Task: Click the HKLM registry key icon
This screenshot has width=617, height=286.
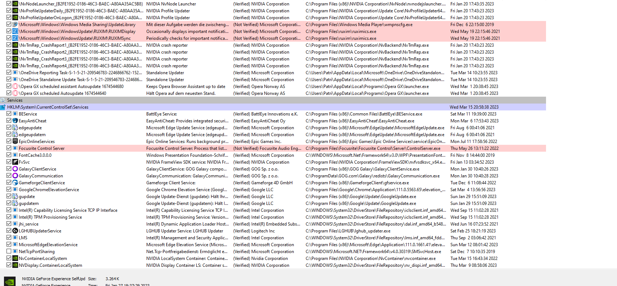Action: click(3, 107)
